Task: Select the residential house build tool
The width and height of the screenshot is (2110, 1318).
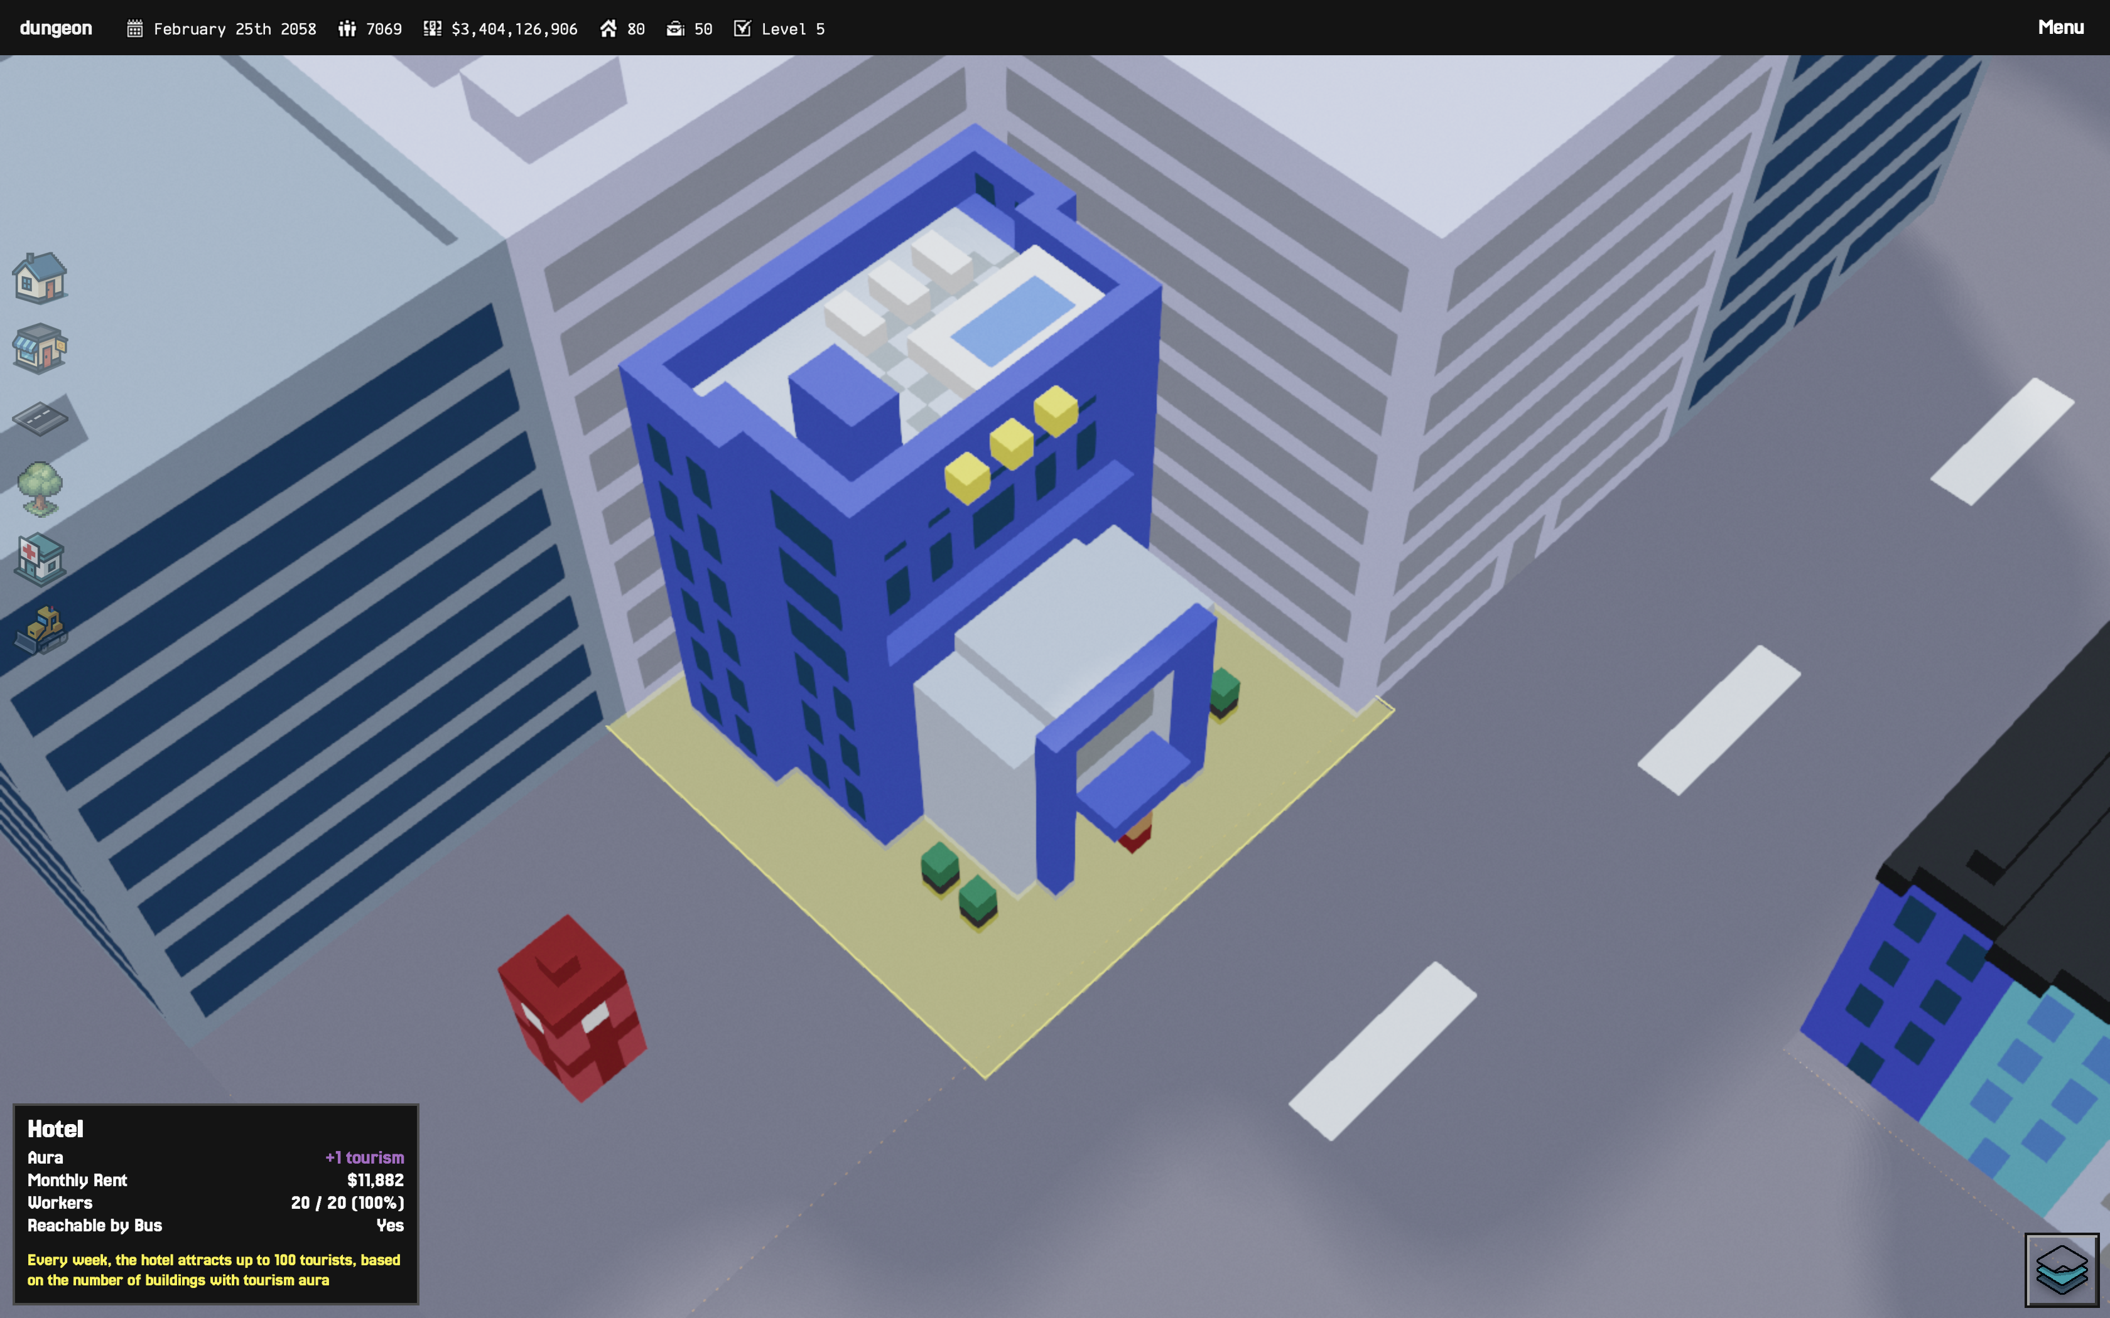Action: point(40,278)
